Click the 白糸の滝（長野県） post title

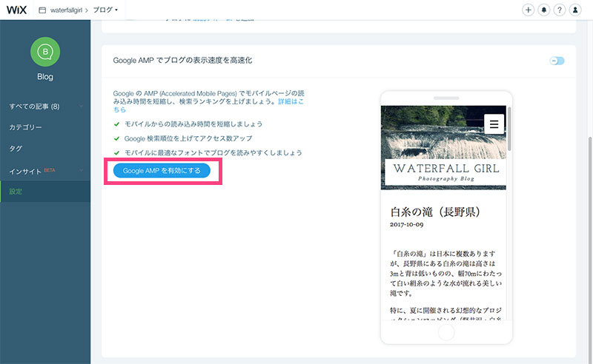(435, 212)
